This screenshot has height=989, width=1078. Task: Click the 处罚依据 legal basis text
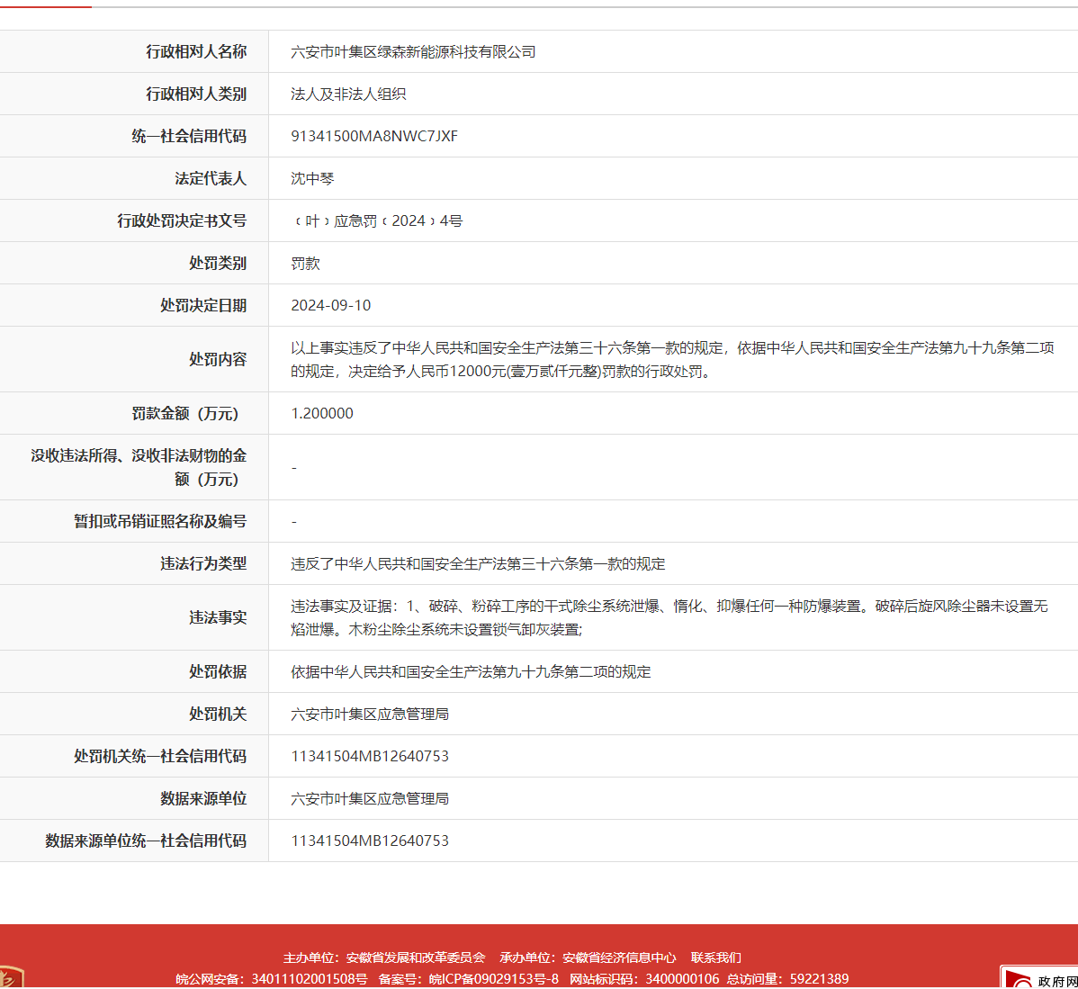click(471, 672)
